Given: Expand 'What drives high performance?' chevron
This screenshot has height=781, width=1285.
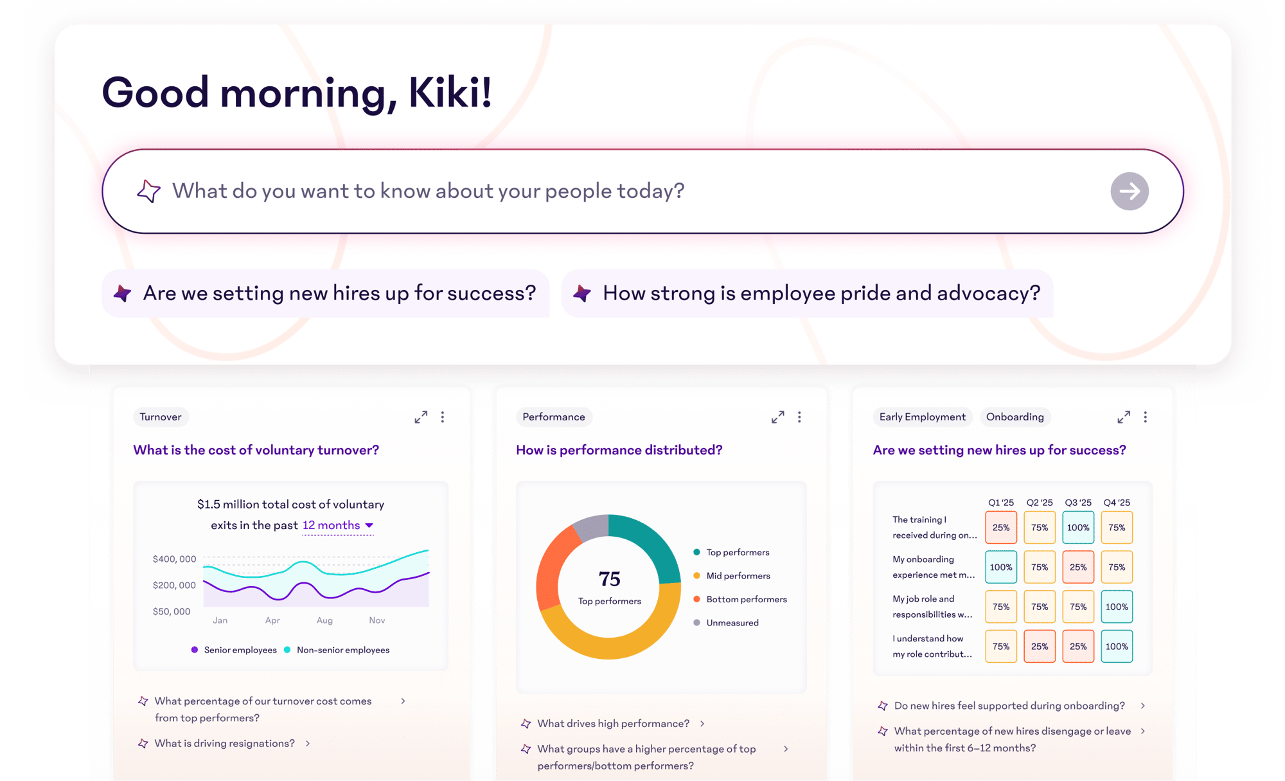Looking at the screenshot, I should click(x=702, y=723).
